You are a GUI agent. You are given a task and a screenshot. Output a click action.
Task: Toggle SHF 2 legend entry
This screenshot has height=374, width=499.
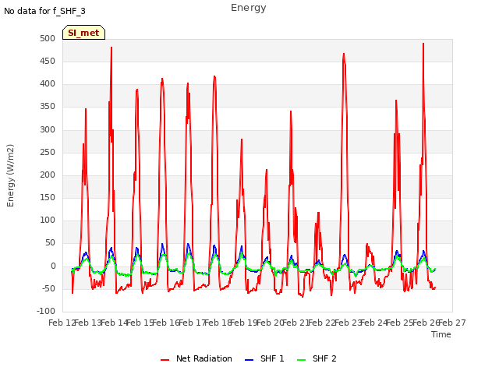point(317,358)
